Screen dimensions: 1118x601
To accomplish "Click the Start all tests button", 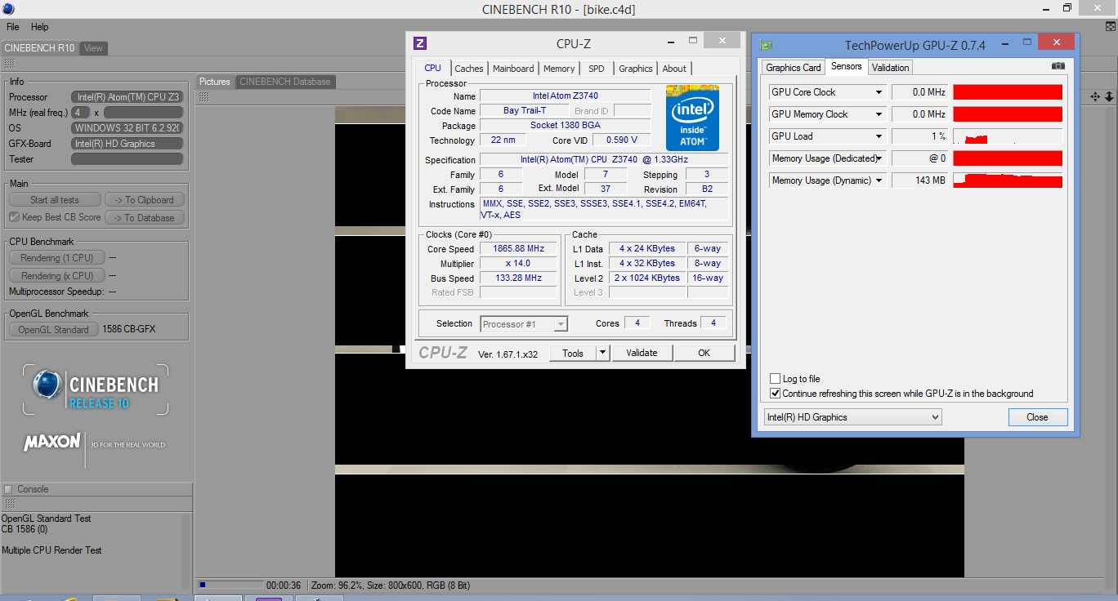I will (x=55, y=200).
